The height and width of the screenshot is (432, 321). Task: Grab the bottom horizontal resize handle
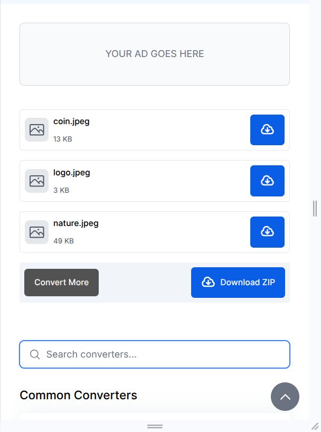click(x=155, y=426)
